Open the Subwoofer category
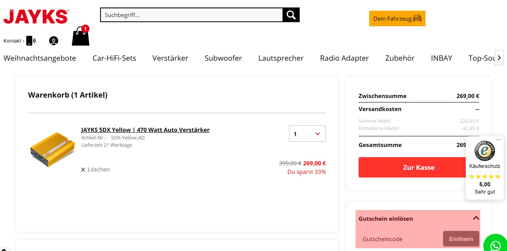Screen dimensions: 507x251 (223, 58)
